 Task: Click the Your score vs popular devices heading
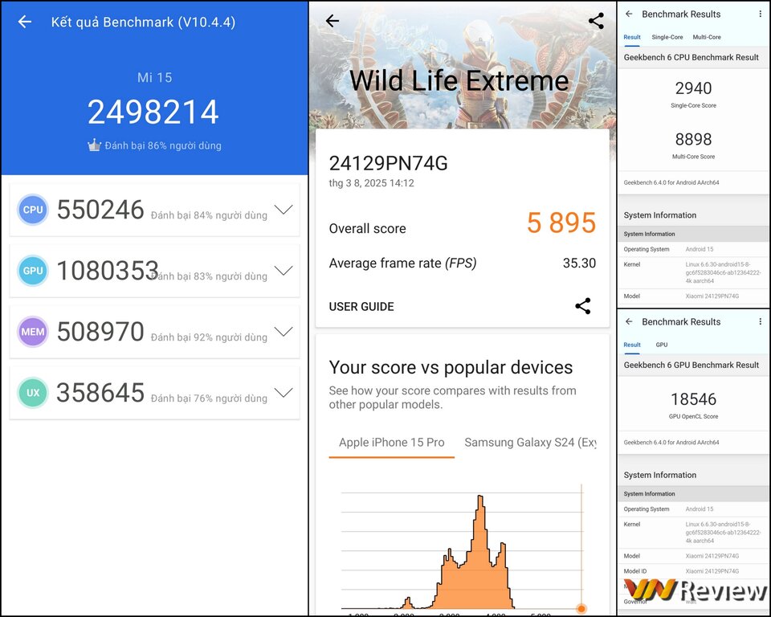(451, 367)
